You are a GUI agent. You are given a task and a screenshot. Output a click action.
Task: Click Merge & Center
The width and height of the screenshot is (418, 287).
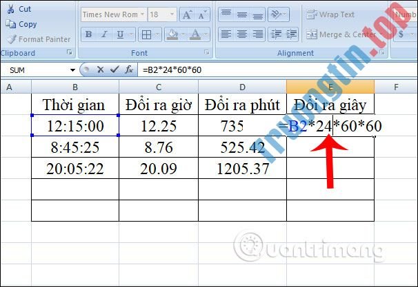point(341,34)
